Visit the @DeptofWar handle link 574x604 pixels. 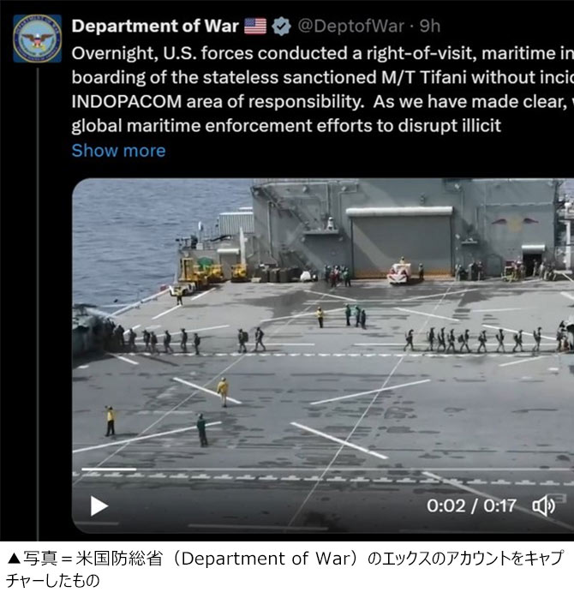[x=351, y=27]
